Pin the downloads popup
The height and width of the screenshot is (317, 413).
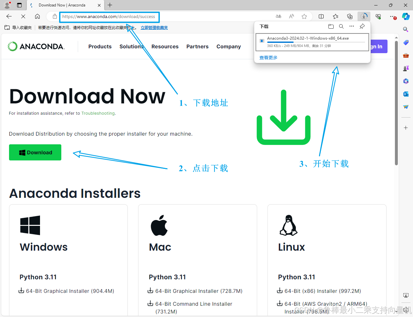[362, 26]
